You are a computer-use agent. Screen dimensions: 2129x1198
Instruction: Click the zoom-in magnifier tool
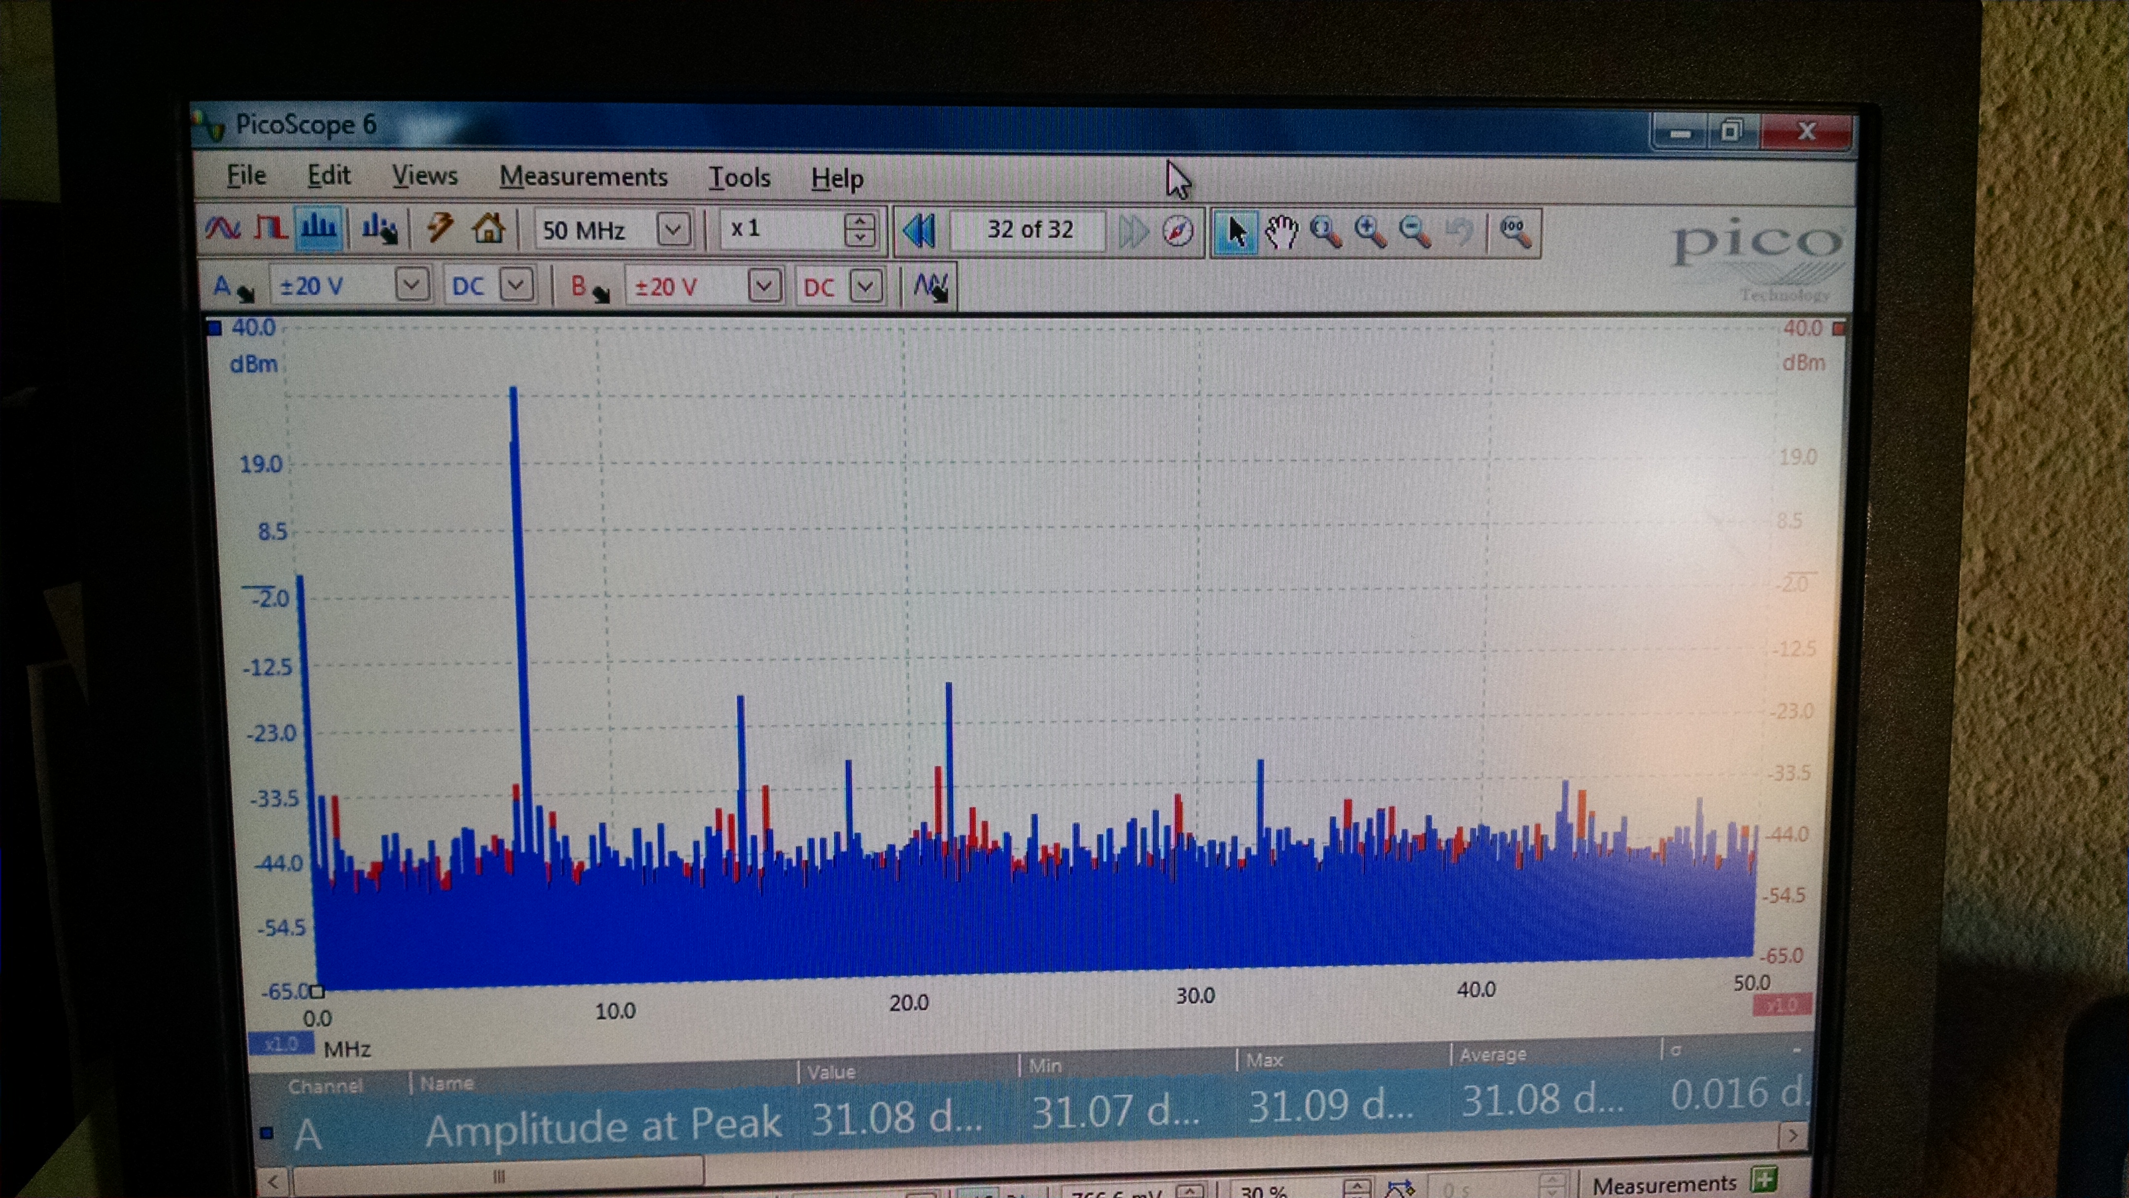[x=1370, y=232]
